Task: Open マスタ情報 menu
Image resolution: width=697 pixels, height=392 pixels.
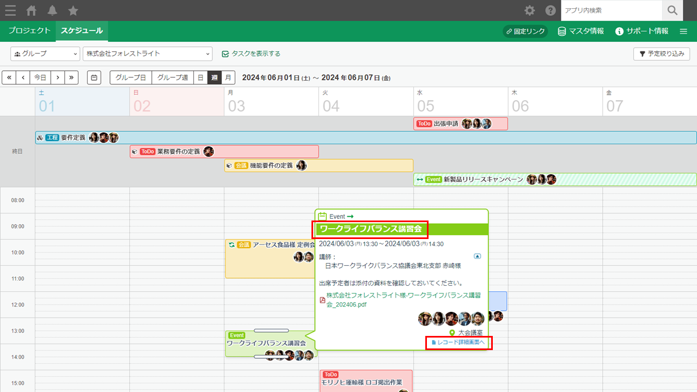Action: [x=580, y=32]
